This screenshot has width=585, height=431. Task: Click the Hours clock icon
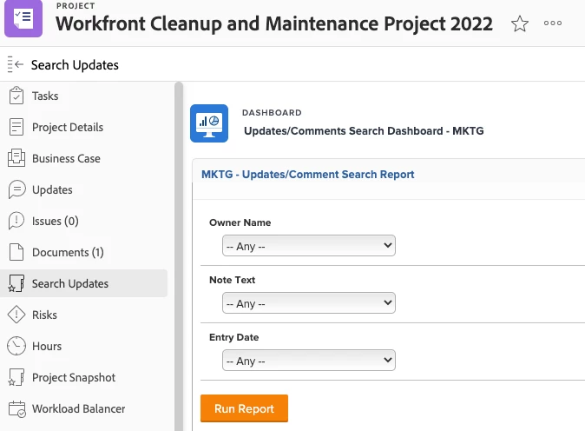coord(16,346)
